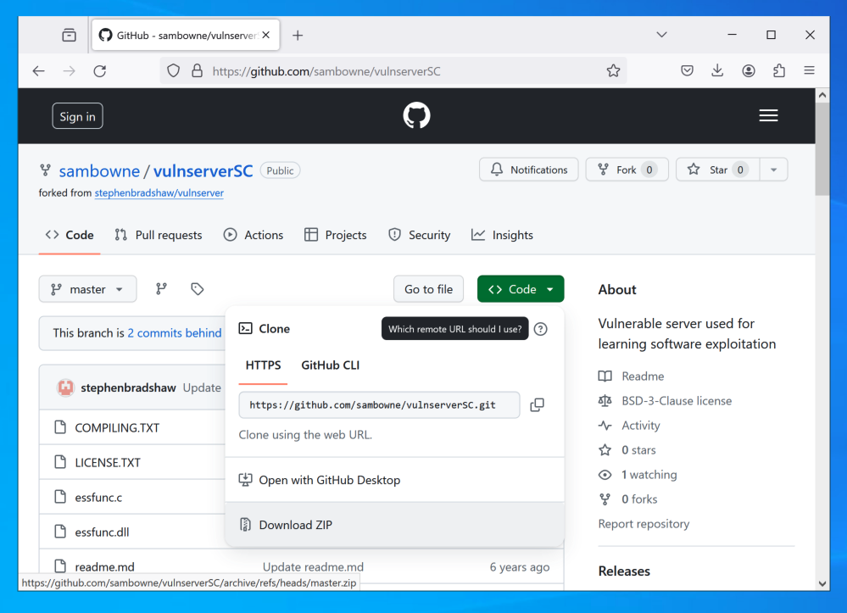The height and width of the screenshot is (613, 847).
Task: Open the tags icon next to branches
Action: click(x=198, y=289)
